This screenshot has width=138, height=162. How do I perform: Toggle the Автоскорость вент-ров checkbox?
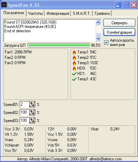[x=106, y=42]
